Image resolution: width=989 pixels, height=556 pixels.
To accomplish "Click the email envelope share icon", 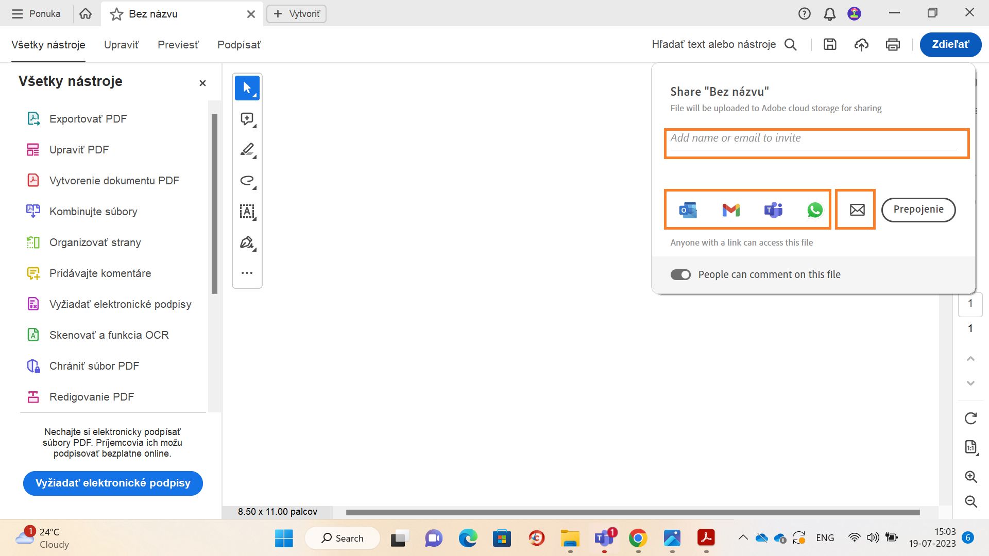I will point(857,210).
